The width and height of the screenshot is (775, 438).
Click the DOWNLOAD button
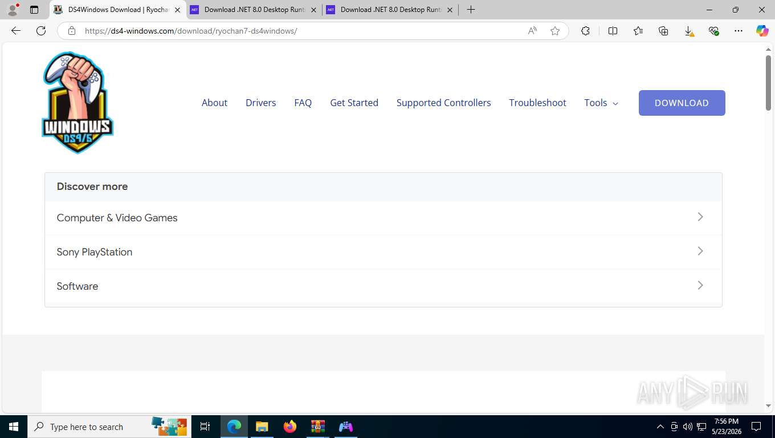coord(682,103)
